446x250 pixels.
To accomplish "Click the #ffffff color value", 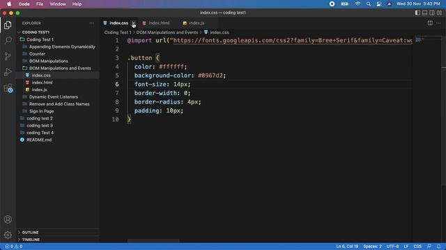I will pyautogui.click(x=171, y=67).
